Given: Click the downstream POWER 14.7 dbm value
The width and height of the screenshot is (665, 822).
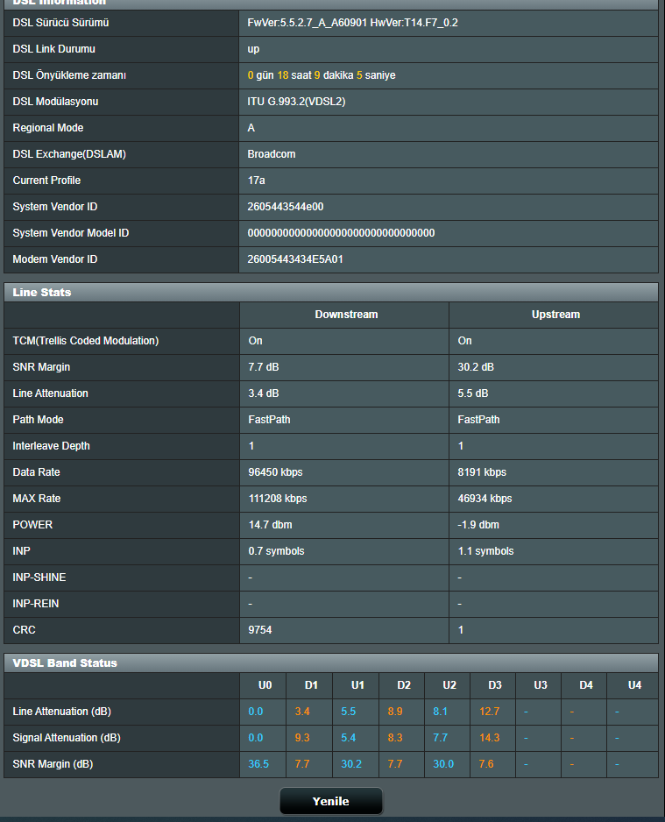Looking at the screenshot, I should tap(270, 525).
